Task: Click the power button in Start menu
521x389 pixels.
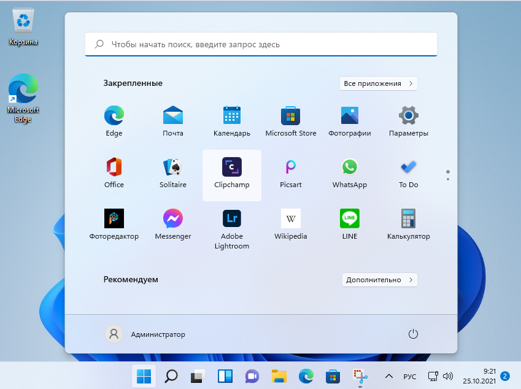Action: click(x=412, y=334)
